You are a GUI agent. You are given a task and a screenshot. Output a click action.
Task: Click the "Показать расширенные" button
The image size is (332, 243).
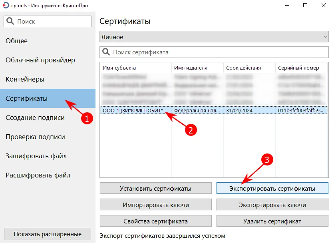(47, 233)
